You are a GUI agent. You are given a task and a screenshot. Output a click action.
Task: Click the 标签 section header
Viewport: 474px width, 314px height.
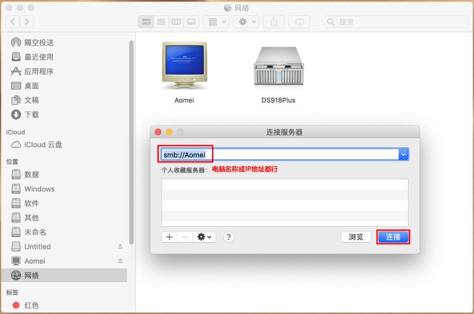coord(12,292)
